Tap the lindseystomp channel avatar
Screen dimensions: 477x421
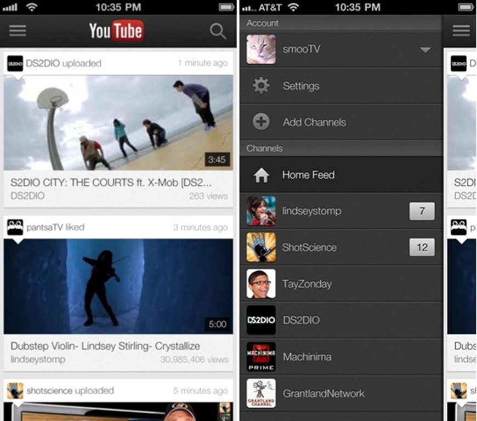point(261,211)
